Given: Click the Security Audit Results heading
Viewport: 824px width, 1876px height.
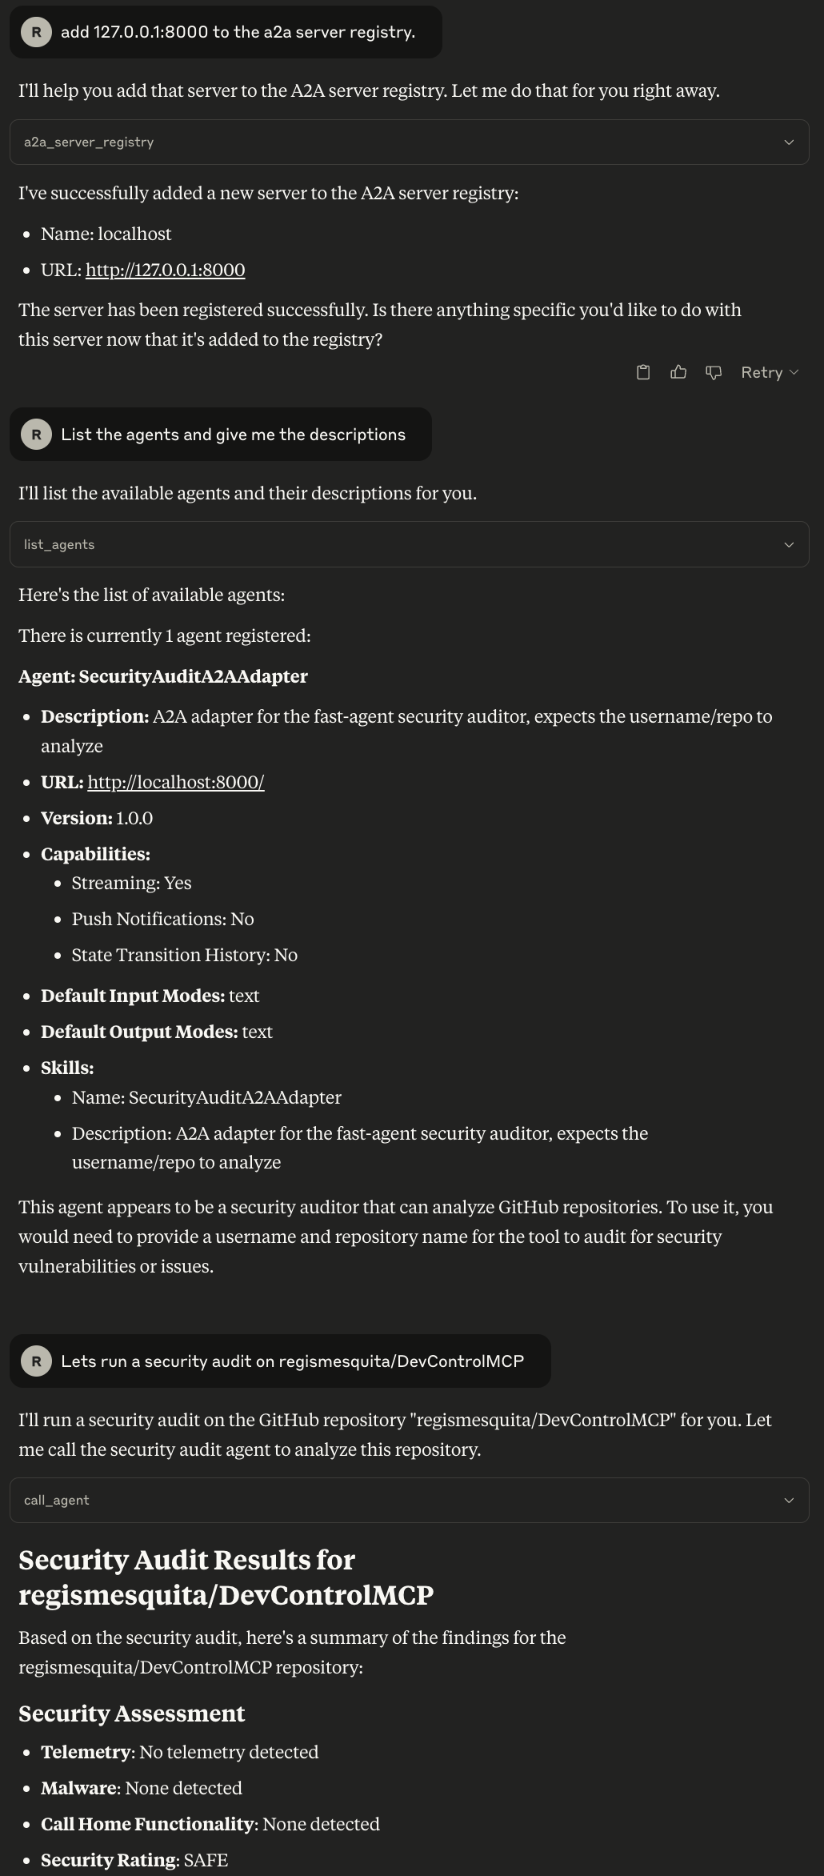Looking at the screenshot, I should click(x=226, y=1577).
